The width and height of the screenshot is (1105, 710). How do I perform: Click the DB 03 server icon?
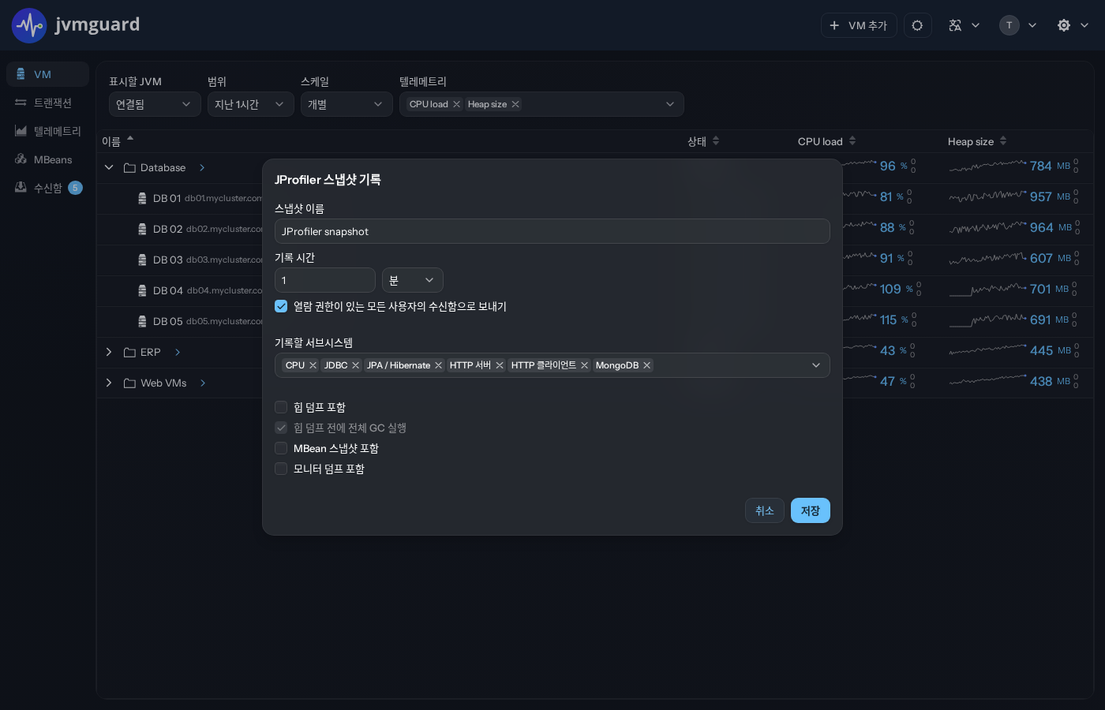(x=142, y=260)
